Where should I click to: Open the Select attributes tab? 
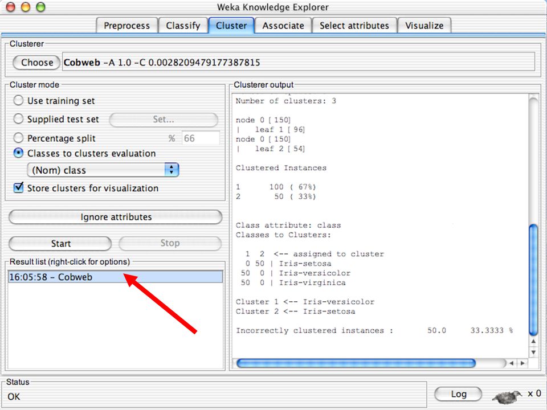pyautogui.click(x=354, y=26)
